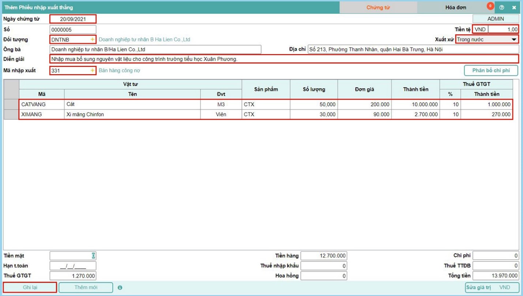This screenshot has width=523, height=296.
Task: Select the CATVANG row header cell
Action: point(11,104)
